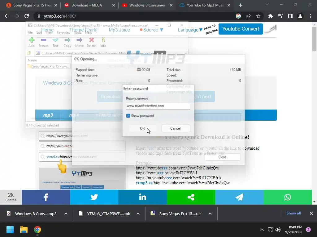Screen dimensions: 317x237
Task: Click the 7-Zip Delete toolbar icon
Action: (x=91, y=42)
